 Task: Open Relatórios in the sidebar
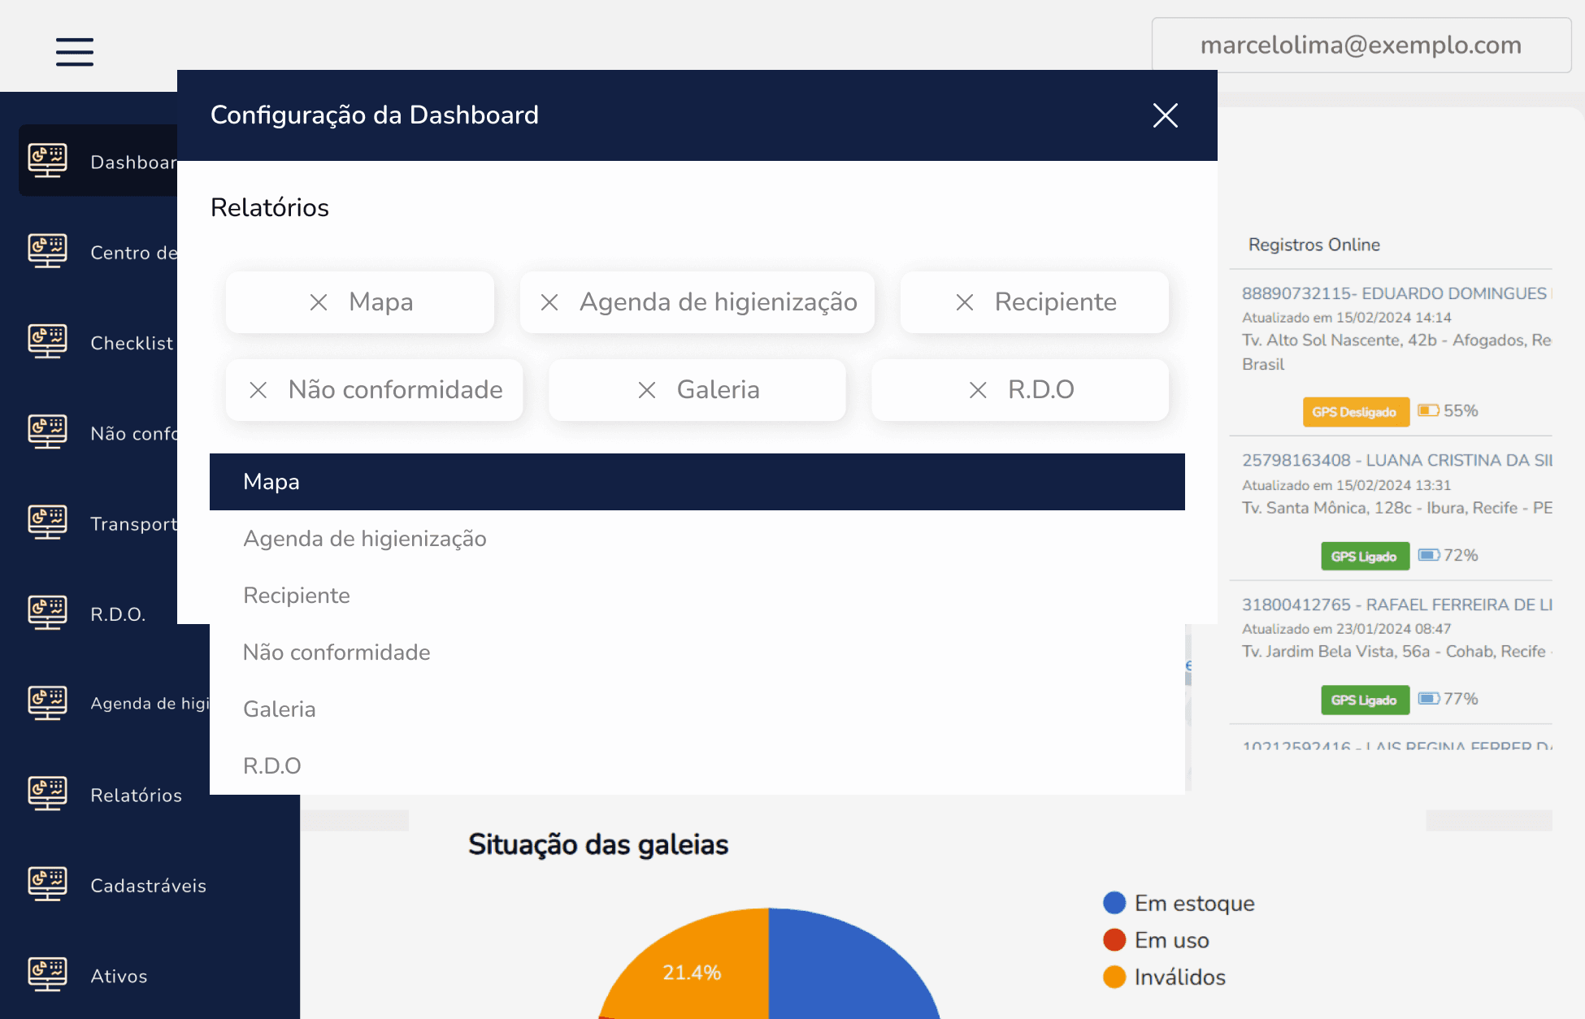[x=136, y=795]
